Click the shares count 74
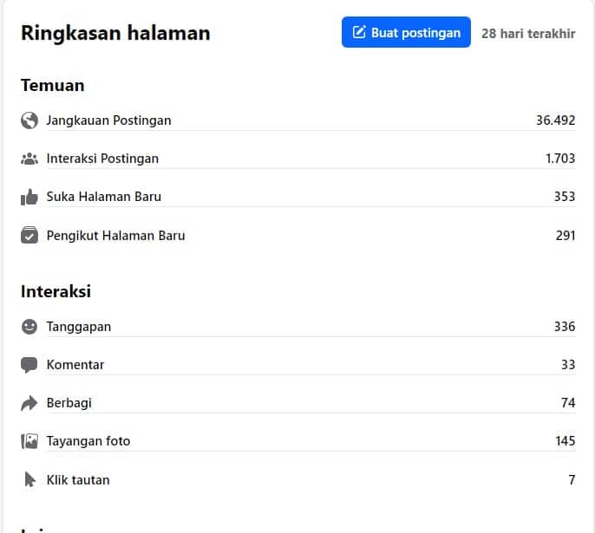This screenshot has height=533, width=595. pyautogui.click(x=568, y=403)
